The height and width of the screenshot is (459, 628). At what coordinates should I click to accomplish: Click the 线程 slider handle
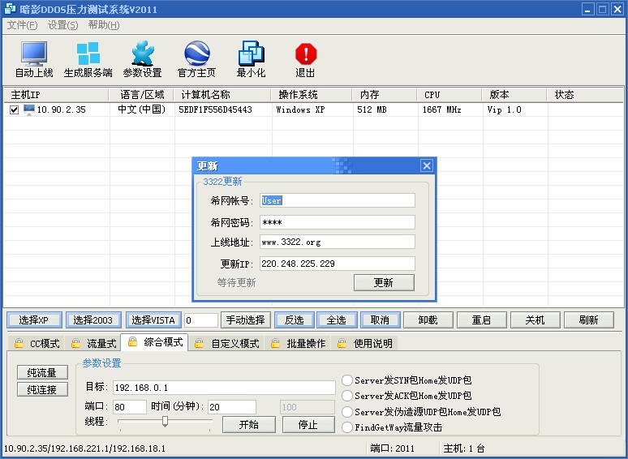point(165,421)
